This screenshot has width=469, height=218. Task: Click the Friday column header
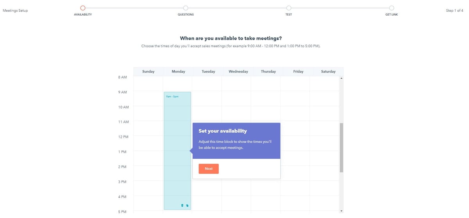(x=298, y=72)
